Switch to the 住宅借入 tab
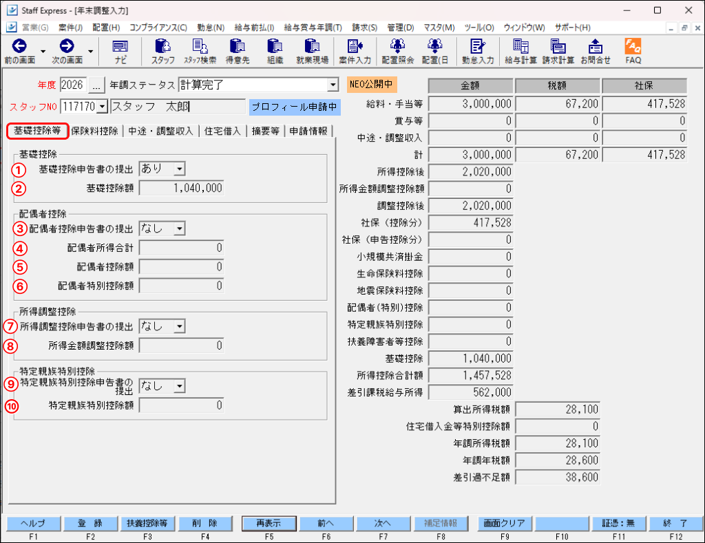 click(x=222, y=131)
